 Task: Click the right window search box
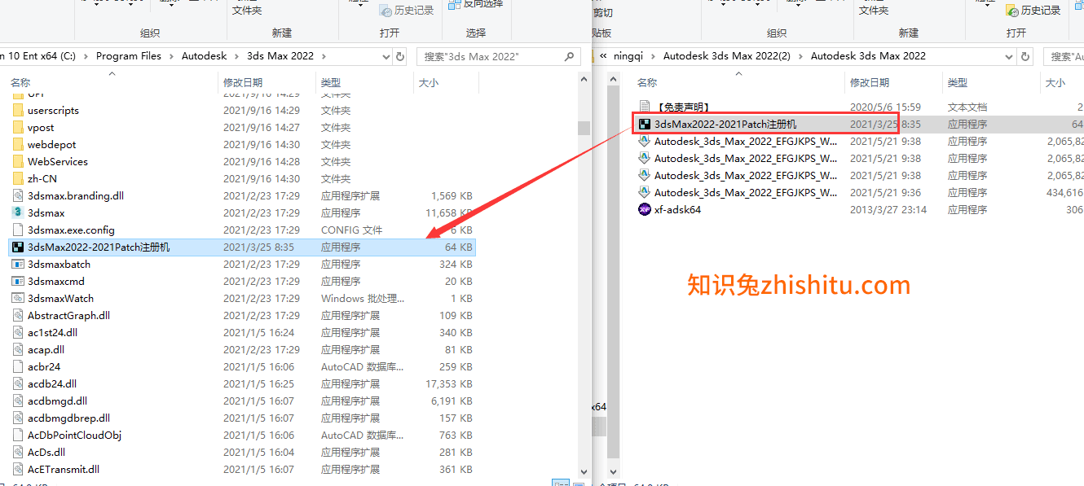pyautogui.click(x=1064, y=57)
